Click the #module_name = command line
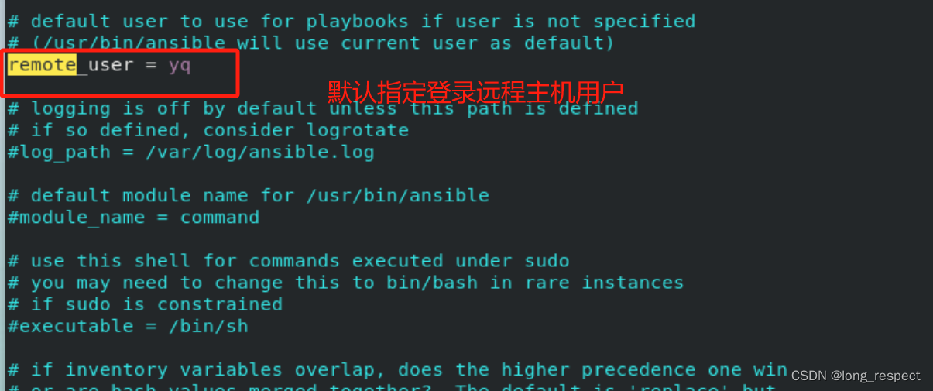The image size is (933, 391). [x=134, y=218]
